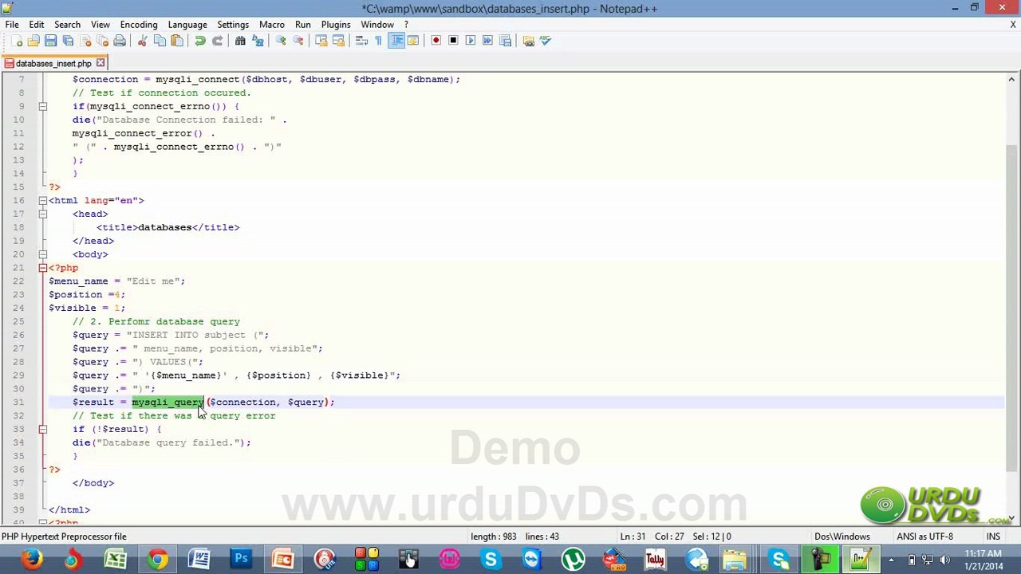Image resolution: width=1021 pixels, height=574 pixels.
Task: Open the Search menu
Action: [x=67, y=25]
